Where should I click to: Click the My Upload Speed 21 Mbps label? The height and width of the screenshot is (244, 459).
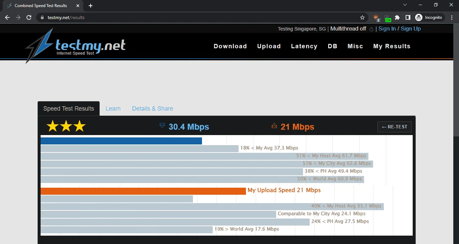click(x=284, y=190)
